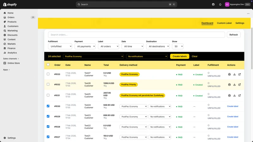253x142 pixels.
Task: Click the Finance bank icon
Action: 5,48
